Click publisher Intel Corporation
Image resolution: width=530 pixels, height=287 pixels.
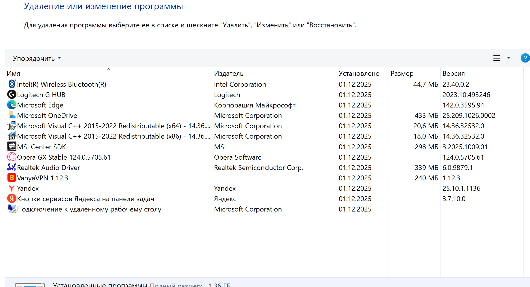coord(240,84)
